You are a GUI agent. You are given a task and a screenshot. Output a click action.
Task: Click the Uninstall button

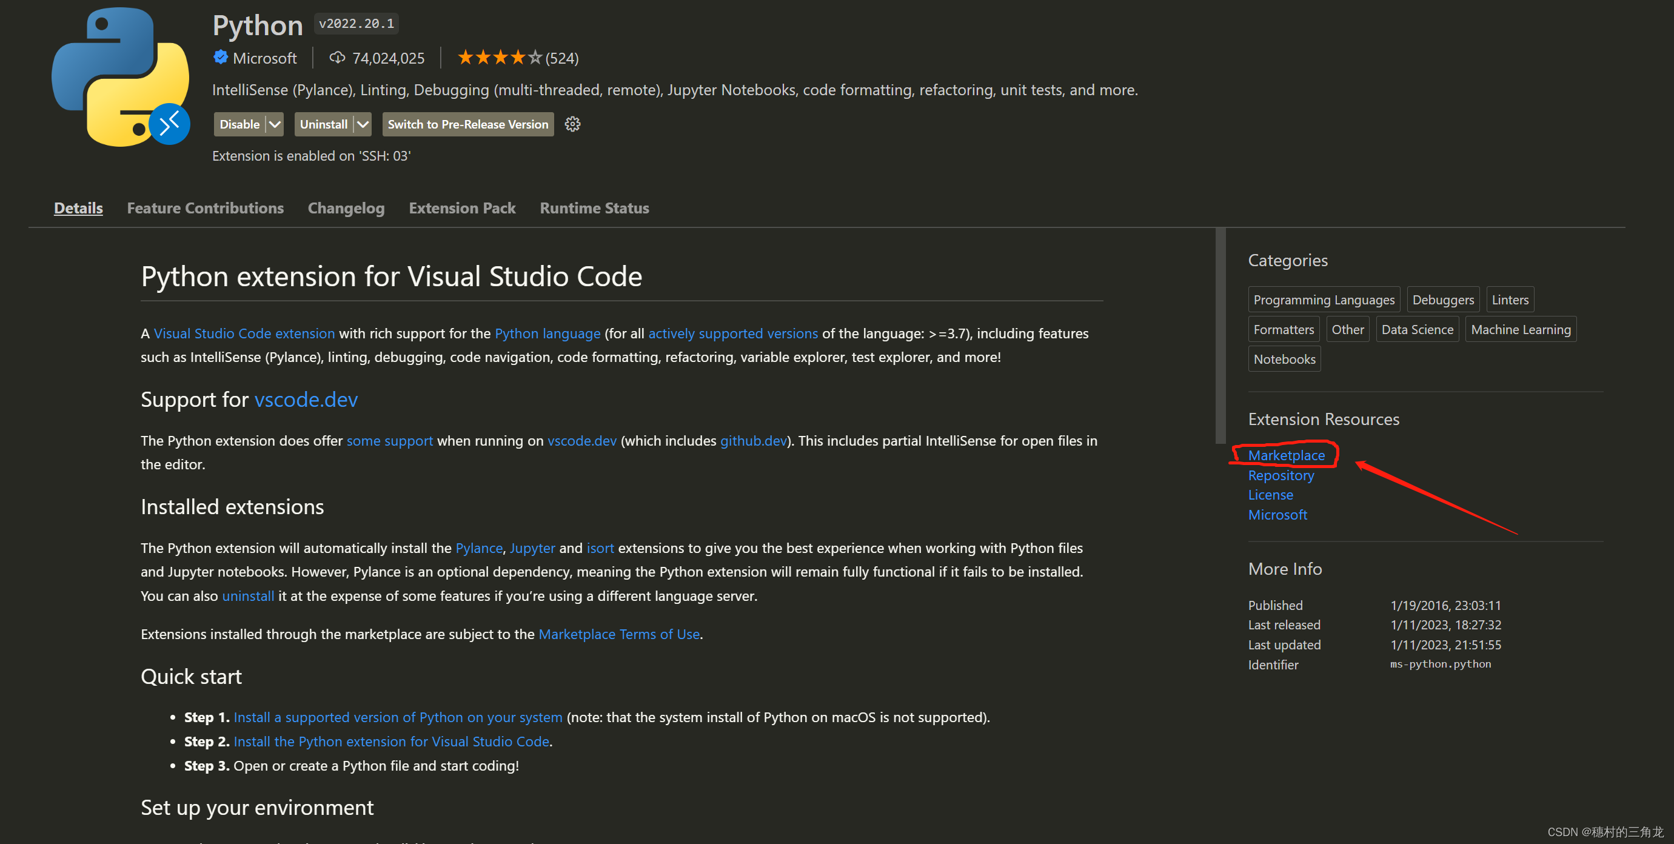click(324, 124)
